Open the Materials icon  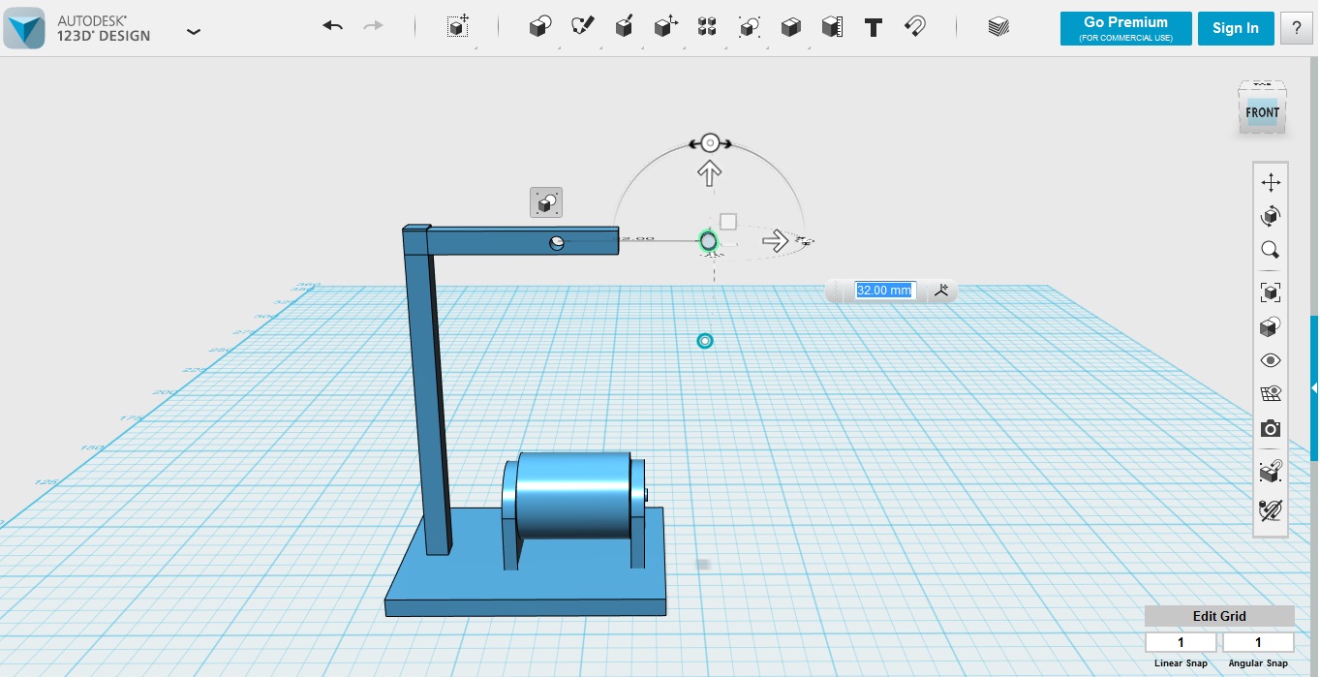coord(998,27)
